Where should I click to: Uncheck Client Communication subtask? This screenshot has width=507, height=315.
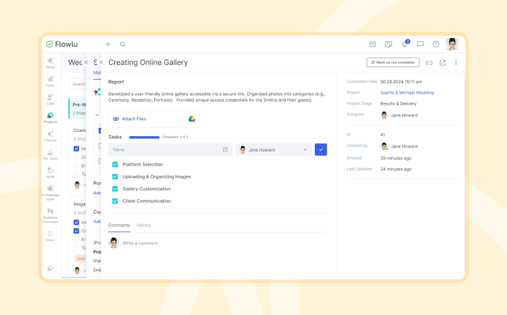(115, 201)
